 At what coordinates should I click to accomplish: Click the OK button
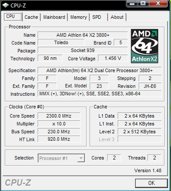[151, 183]
